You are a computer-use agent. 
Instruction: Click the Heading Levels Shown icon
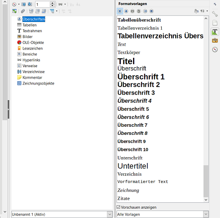click(52, 11)
